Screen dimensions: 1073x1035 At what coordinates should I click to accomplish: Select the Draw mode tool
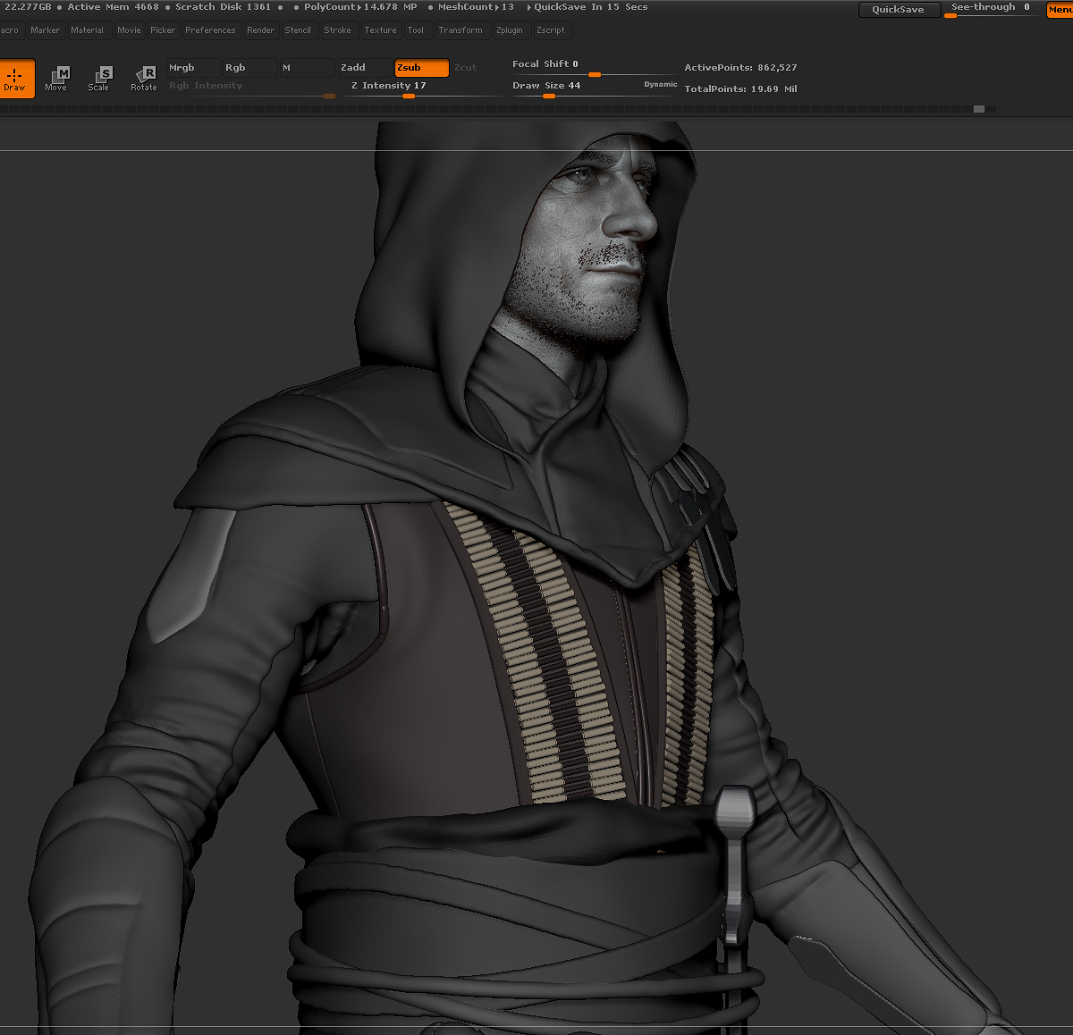(x=15, y=78)
